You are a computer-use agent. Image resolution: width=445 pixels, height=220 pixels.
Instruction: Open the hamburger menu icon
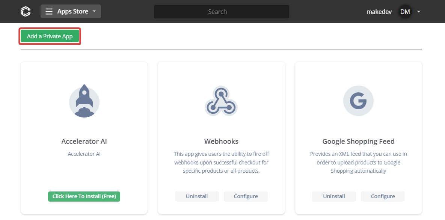[x=49, y=12]
